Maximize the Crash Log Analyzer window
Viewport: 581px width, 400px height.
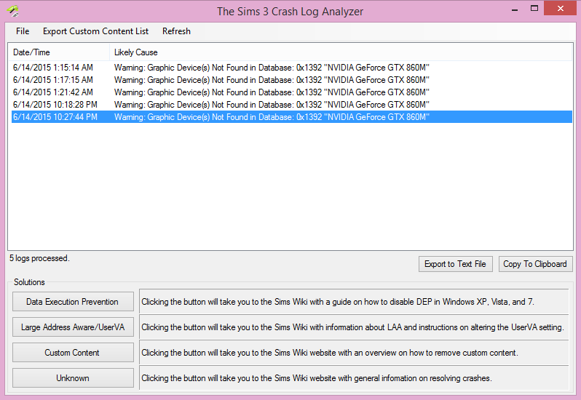pos(534,9)
